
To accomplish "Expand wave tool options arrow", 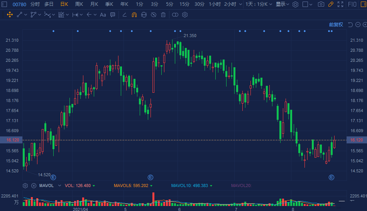I will coord(53,15).
